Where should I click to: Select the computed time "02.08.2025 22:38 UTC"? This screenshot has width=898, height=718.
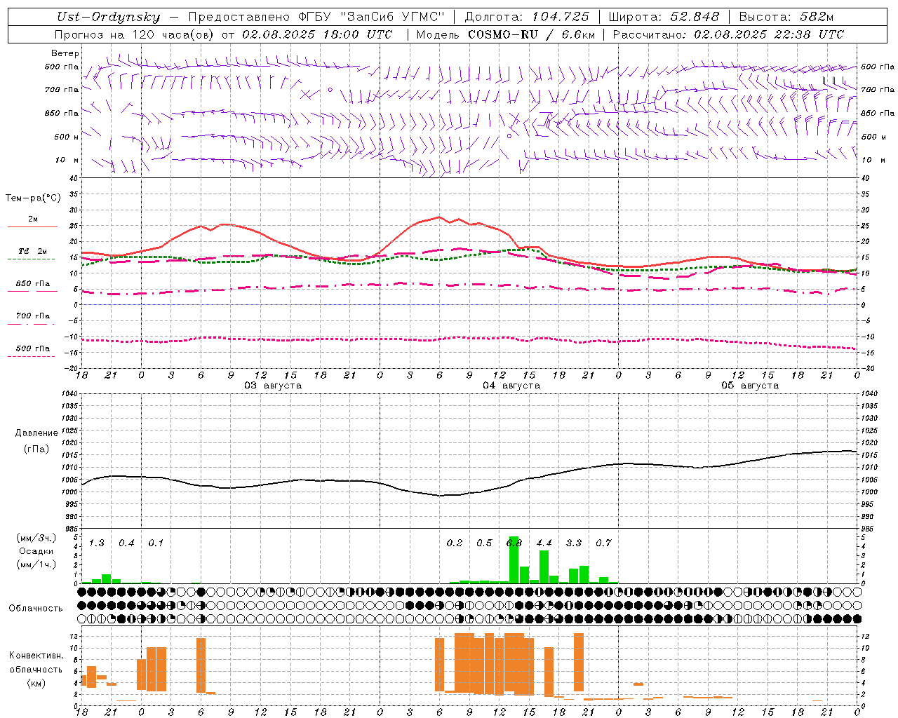[769, 34]
